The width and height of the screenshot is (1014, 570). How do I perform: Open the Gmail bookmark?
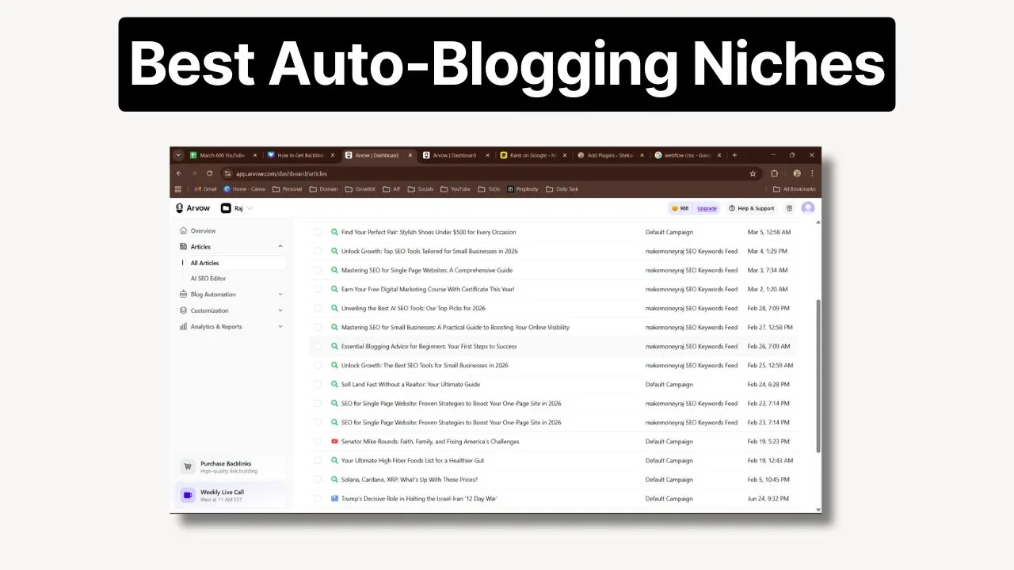(x=205, y=189)
